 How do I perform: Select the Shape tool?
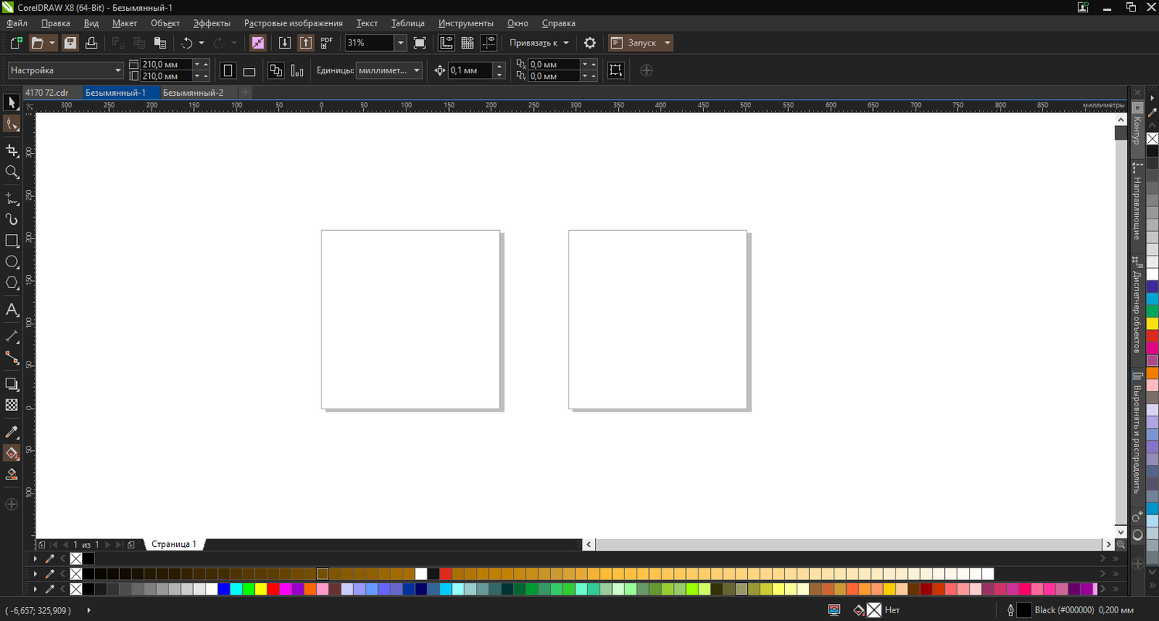pos(12,124)
